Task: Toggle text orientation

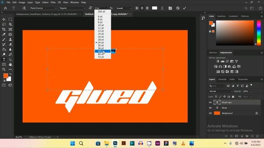Action: click(24, 8)
